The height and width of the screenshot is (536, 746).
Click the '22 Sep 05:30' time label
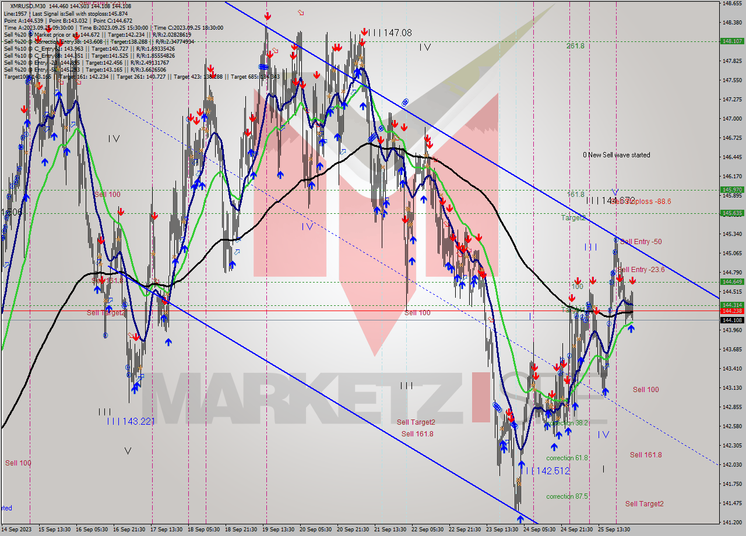(x=427, y=530)
